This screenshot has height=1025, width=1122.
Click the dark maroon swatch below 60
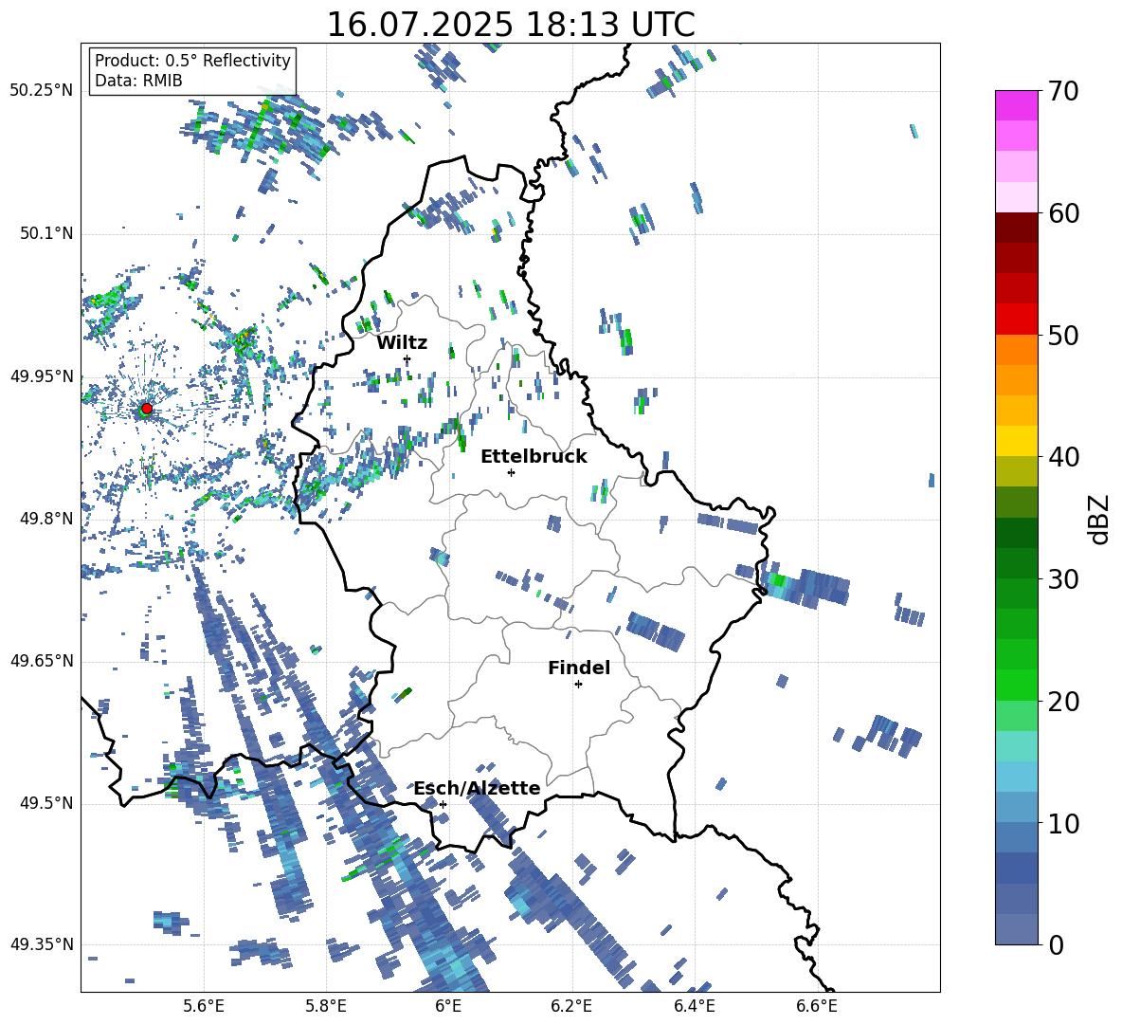click(1017, 228)
